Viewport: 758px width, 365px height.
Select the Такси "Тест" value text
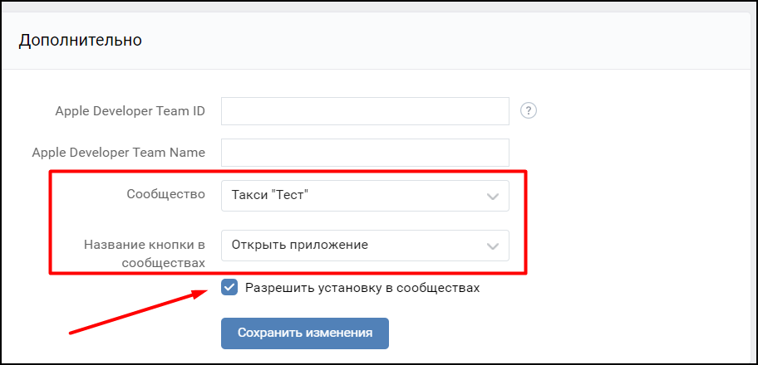point(270,196)
